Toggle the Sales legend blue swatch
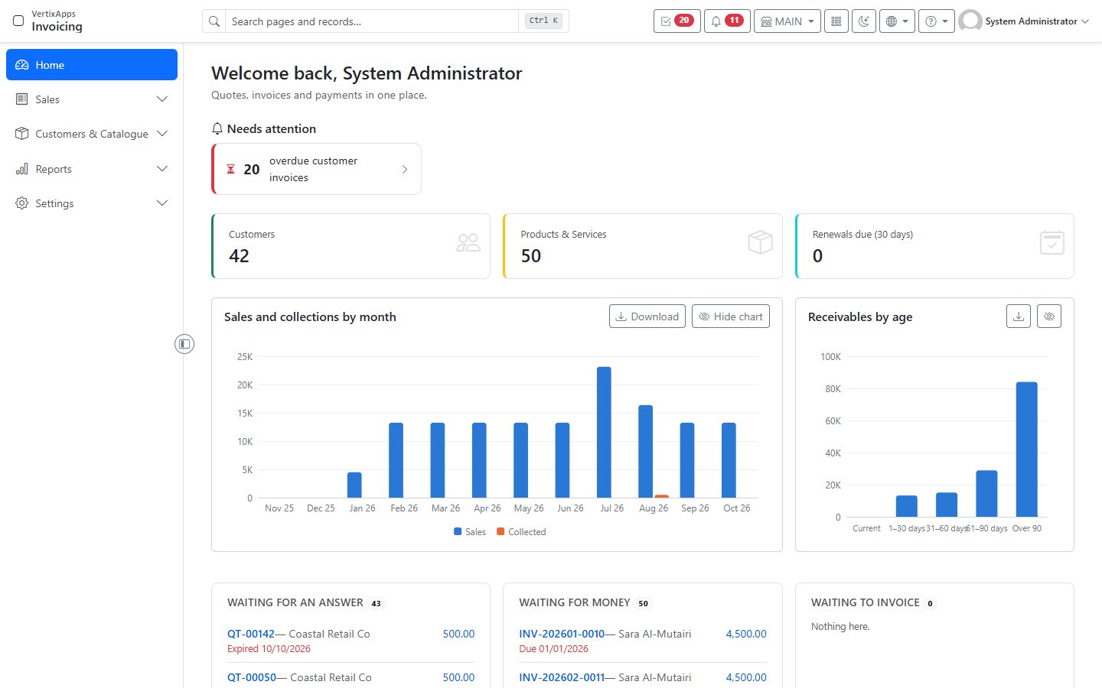The width and height of the screenshot is (1102, 688). (458, 531)
